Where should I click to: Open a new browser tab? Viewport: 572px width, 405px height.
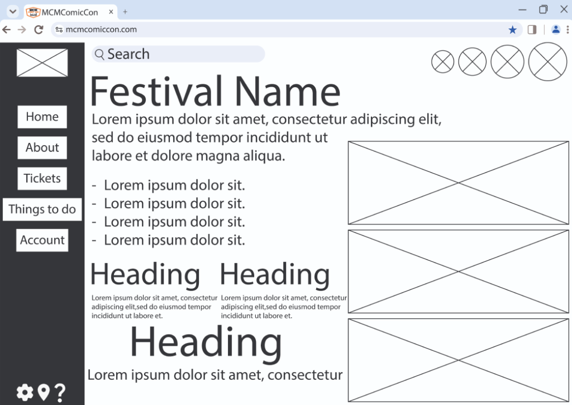(125, 12)
